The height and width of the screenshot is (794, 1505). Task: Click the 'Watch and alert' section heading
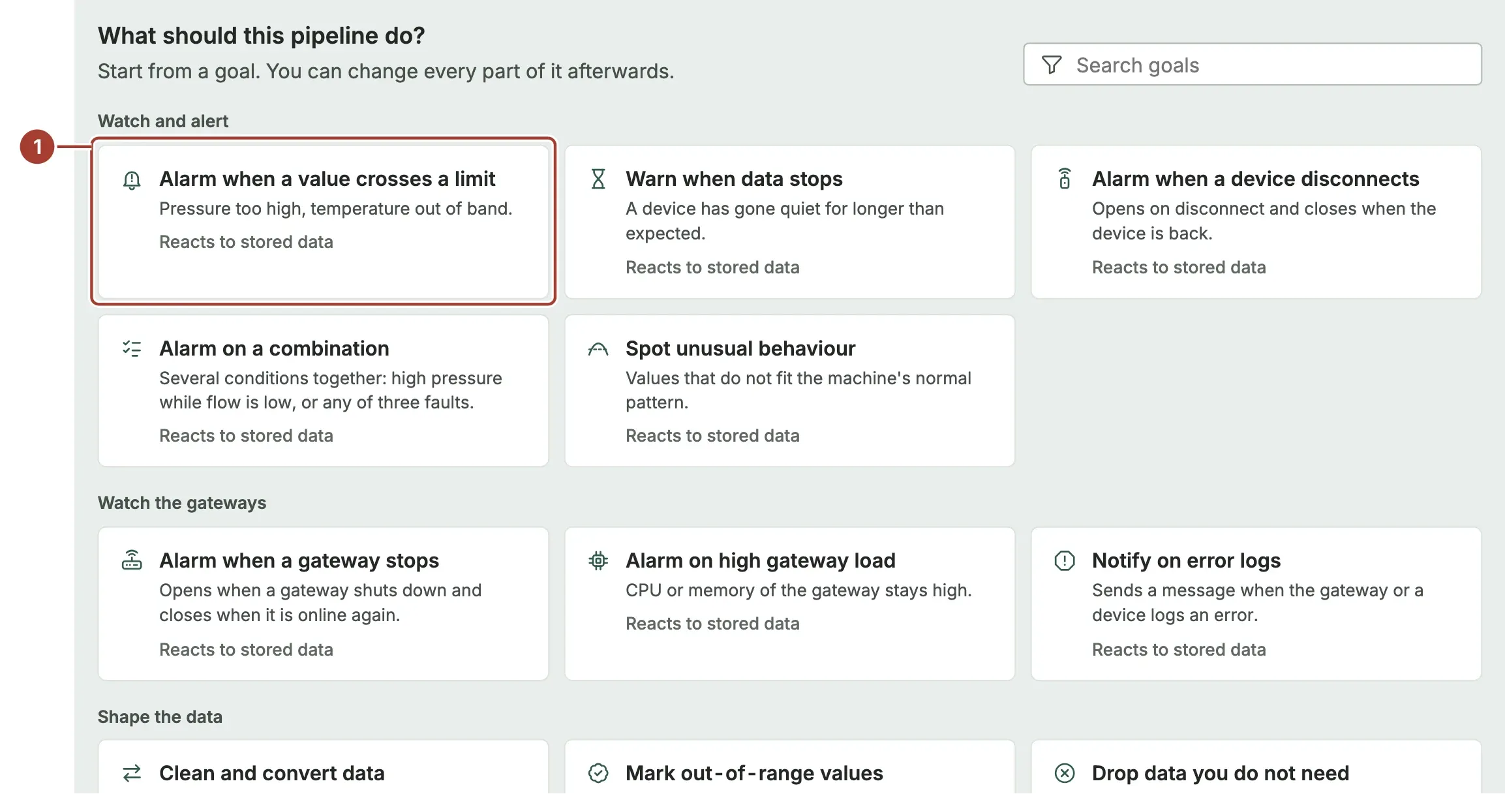[163, 121]
